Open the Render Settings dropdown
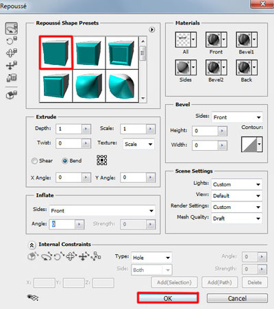Screen dimensions: 274x309 click(236, 207)
